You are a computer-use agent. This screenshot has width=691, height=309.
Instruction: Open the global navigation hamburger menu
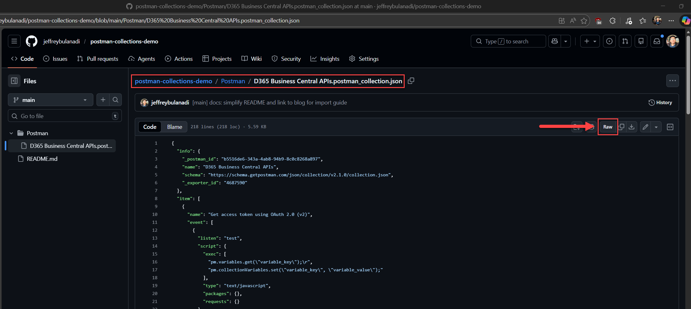coord(14,41)
